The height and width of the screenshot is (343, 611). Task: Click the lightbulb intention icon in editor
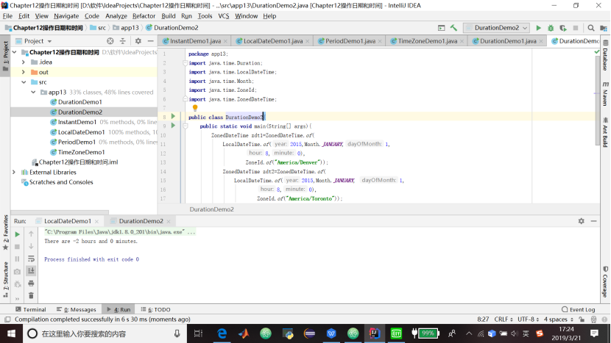[195, 108]
